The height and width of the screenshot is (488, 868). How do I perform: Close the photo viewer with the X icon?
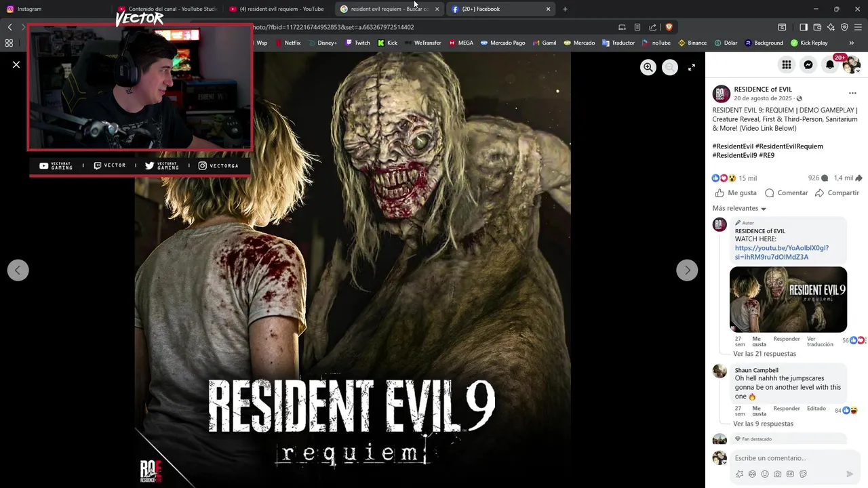coord(16,64)
